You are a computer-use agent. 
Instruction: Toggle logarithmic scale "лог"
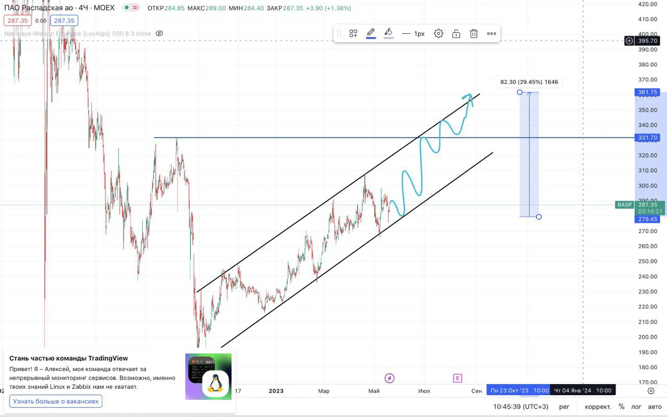(636, 406)
